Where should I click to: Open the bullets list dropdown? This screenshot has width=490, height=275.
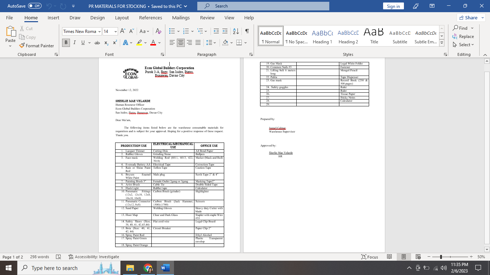(x=179, y=32)
